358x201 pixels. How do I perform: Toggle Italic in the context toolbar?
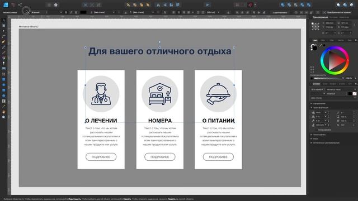point(71,12)
